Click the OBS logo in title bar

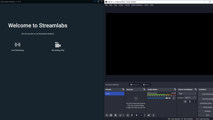click(106, 2)
